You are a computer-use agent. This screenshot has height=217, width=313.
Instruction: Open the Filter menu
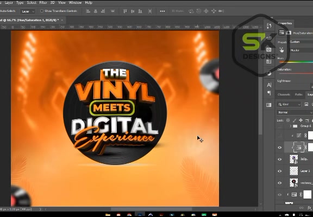(x=43, y=3)
